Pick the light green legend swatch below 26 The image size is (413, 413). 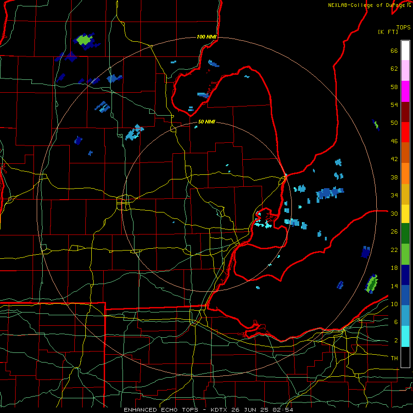405,254
